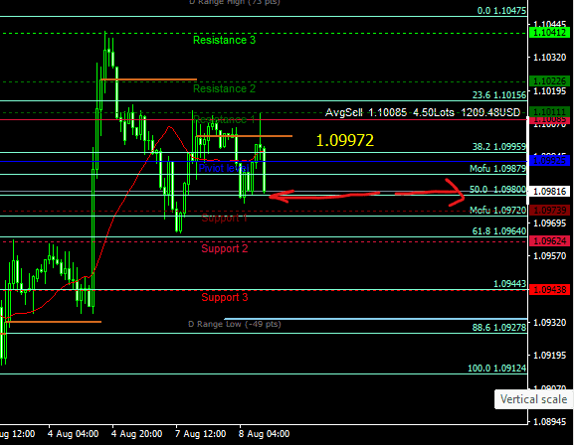Click the yellow 1.09972 price text

pyautogui.click(x=345, y=140)
